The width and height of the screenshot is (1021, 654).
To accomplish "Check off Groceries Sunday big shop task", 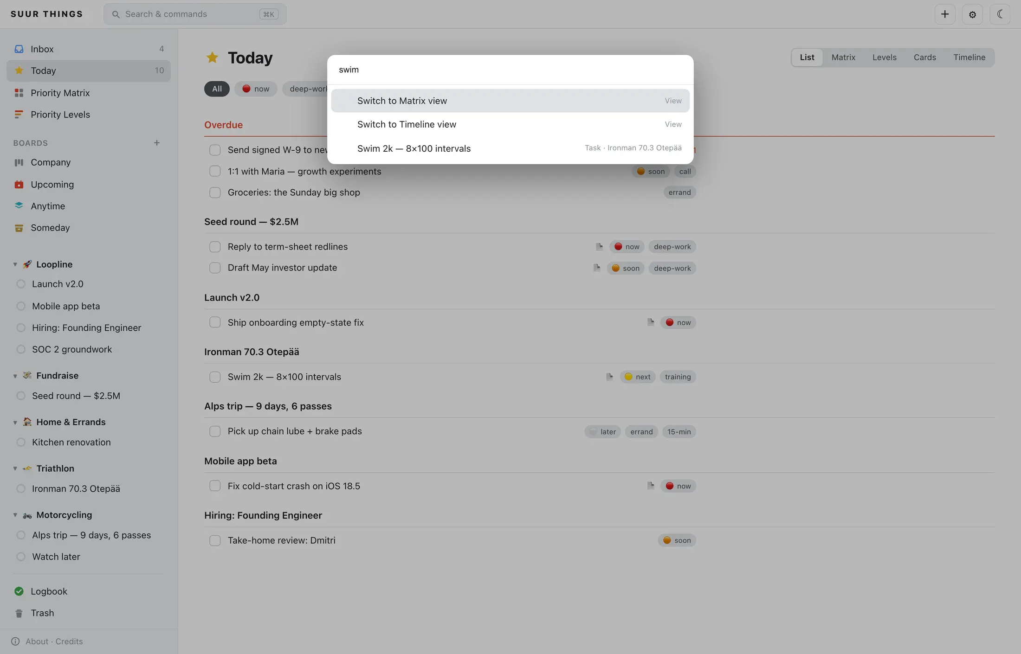I will pyautogui.click(x=215, y=192).
